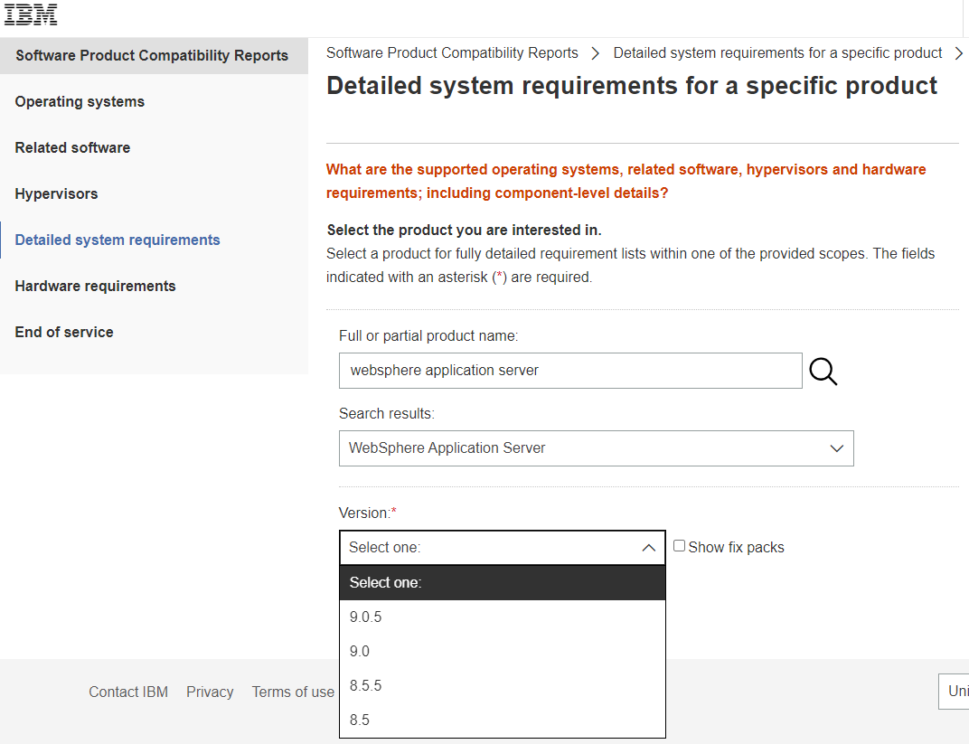Screen dimensions: 969x744
Task: Open the Hardware requirements sidebar item
Action: [x=95, y=287]
